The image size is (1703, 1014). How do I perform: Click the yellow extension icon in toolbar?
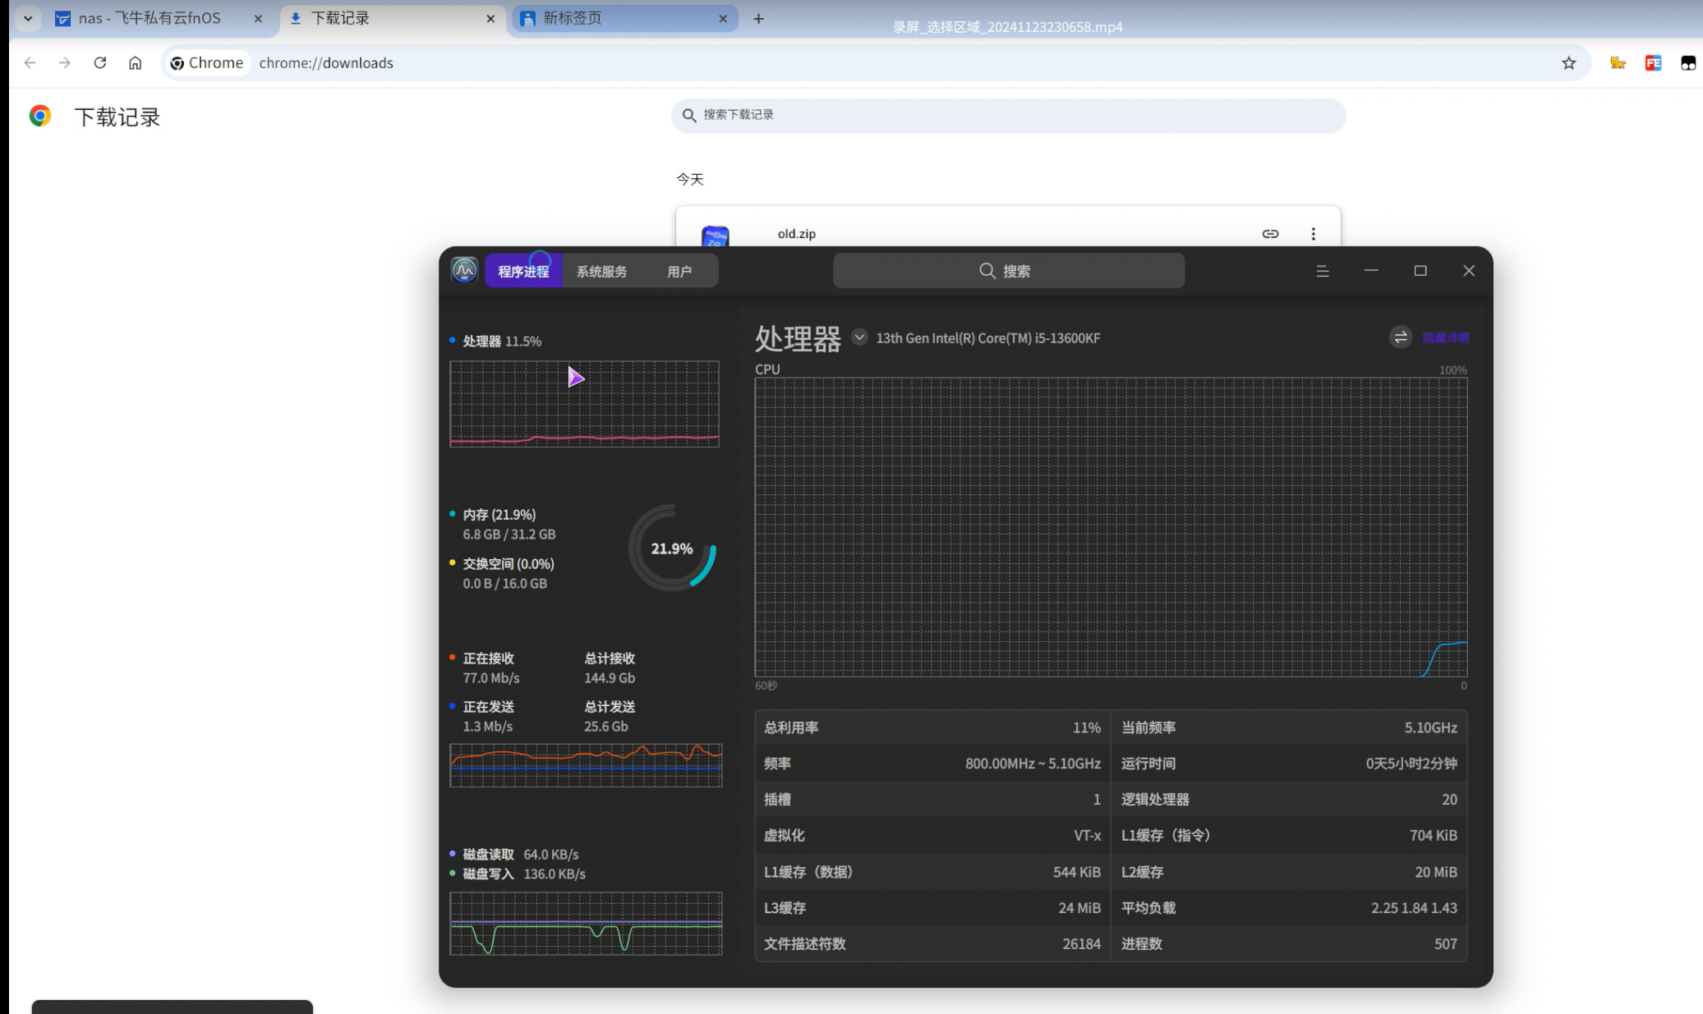(1618, 63)
